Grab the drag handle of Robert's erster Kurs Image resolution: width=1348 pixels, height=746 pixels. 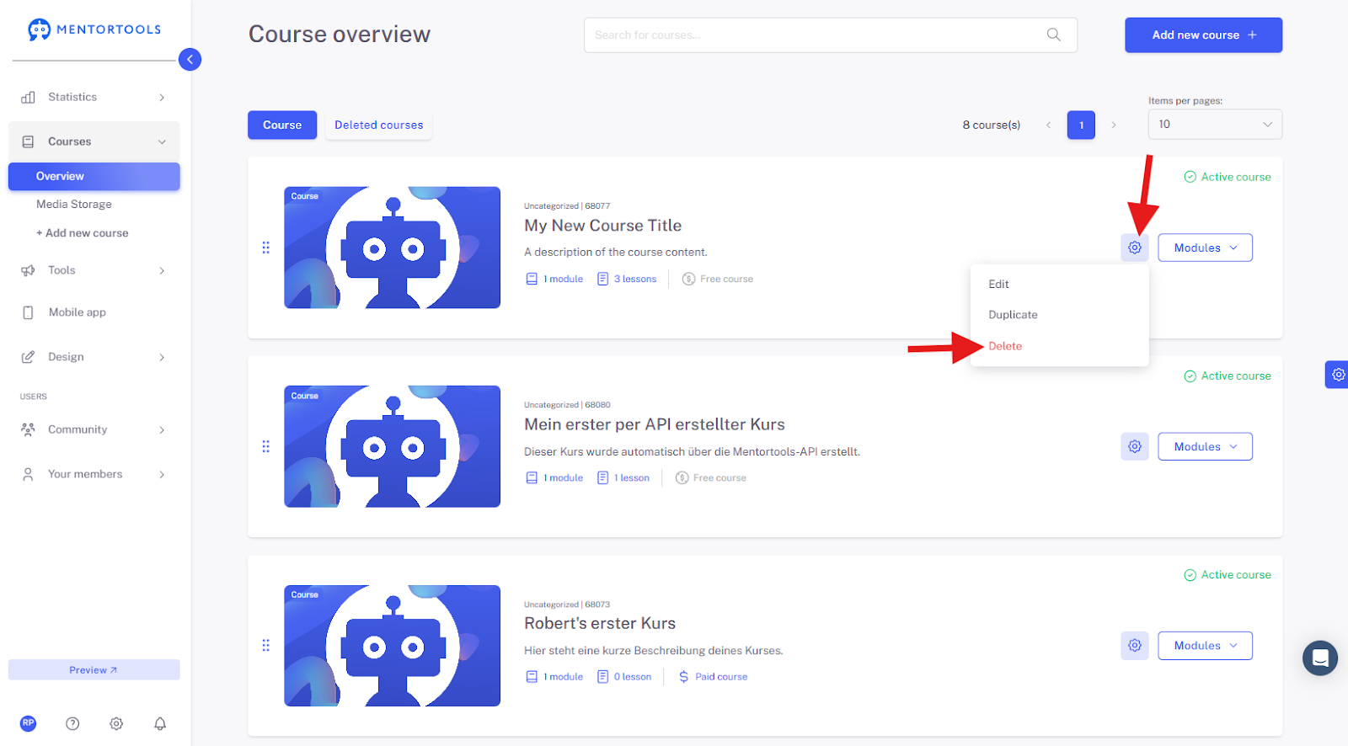pos(266,645)
